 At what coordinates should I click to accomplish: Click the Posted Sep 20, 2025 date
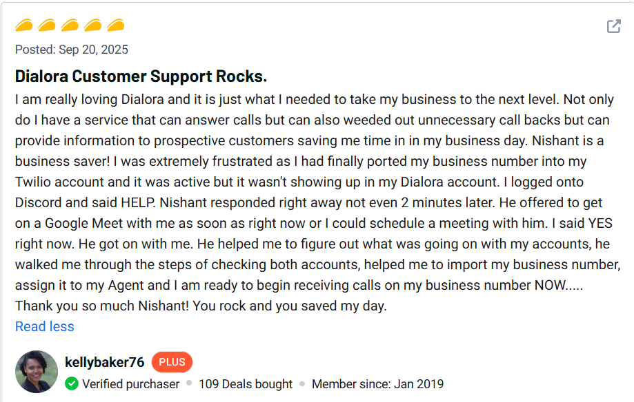(72, 50)
